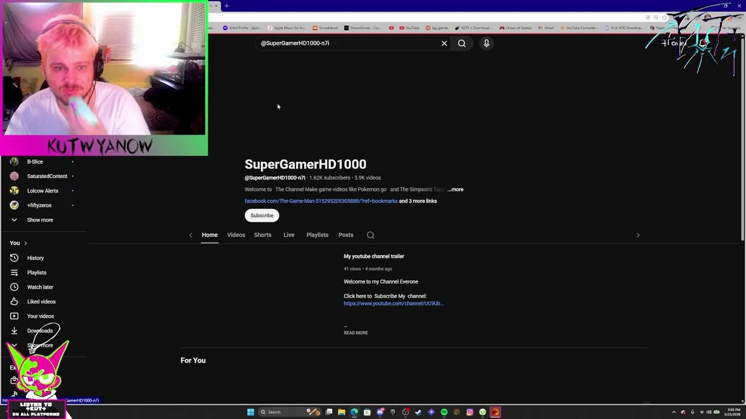This screenshot has width=746, height=419.
Task: Open the trailer's channel subscribe URL
Action: click(x=393, y=303)
